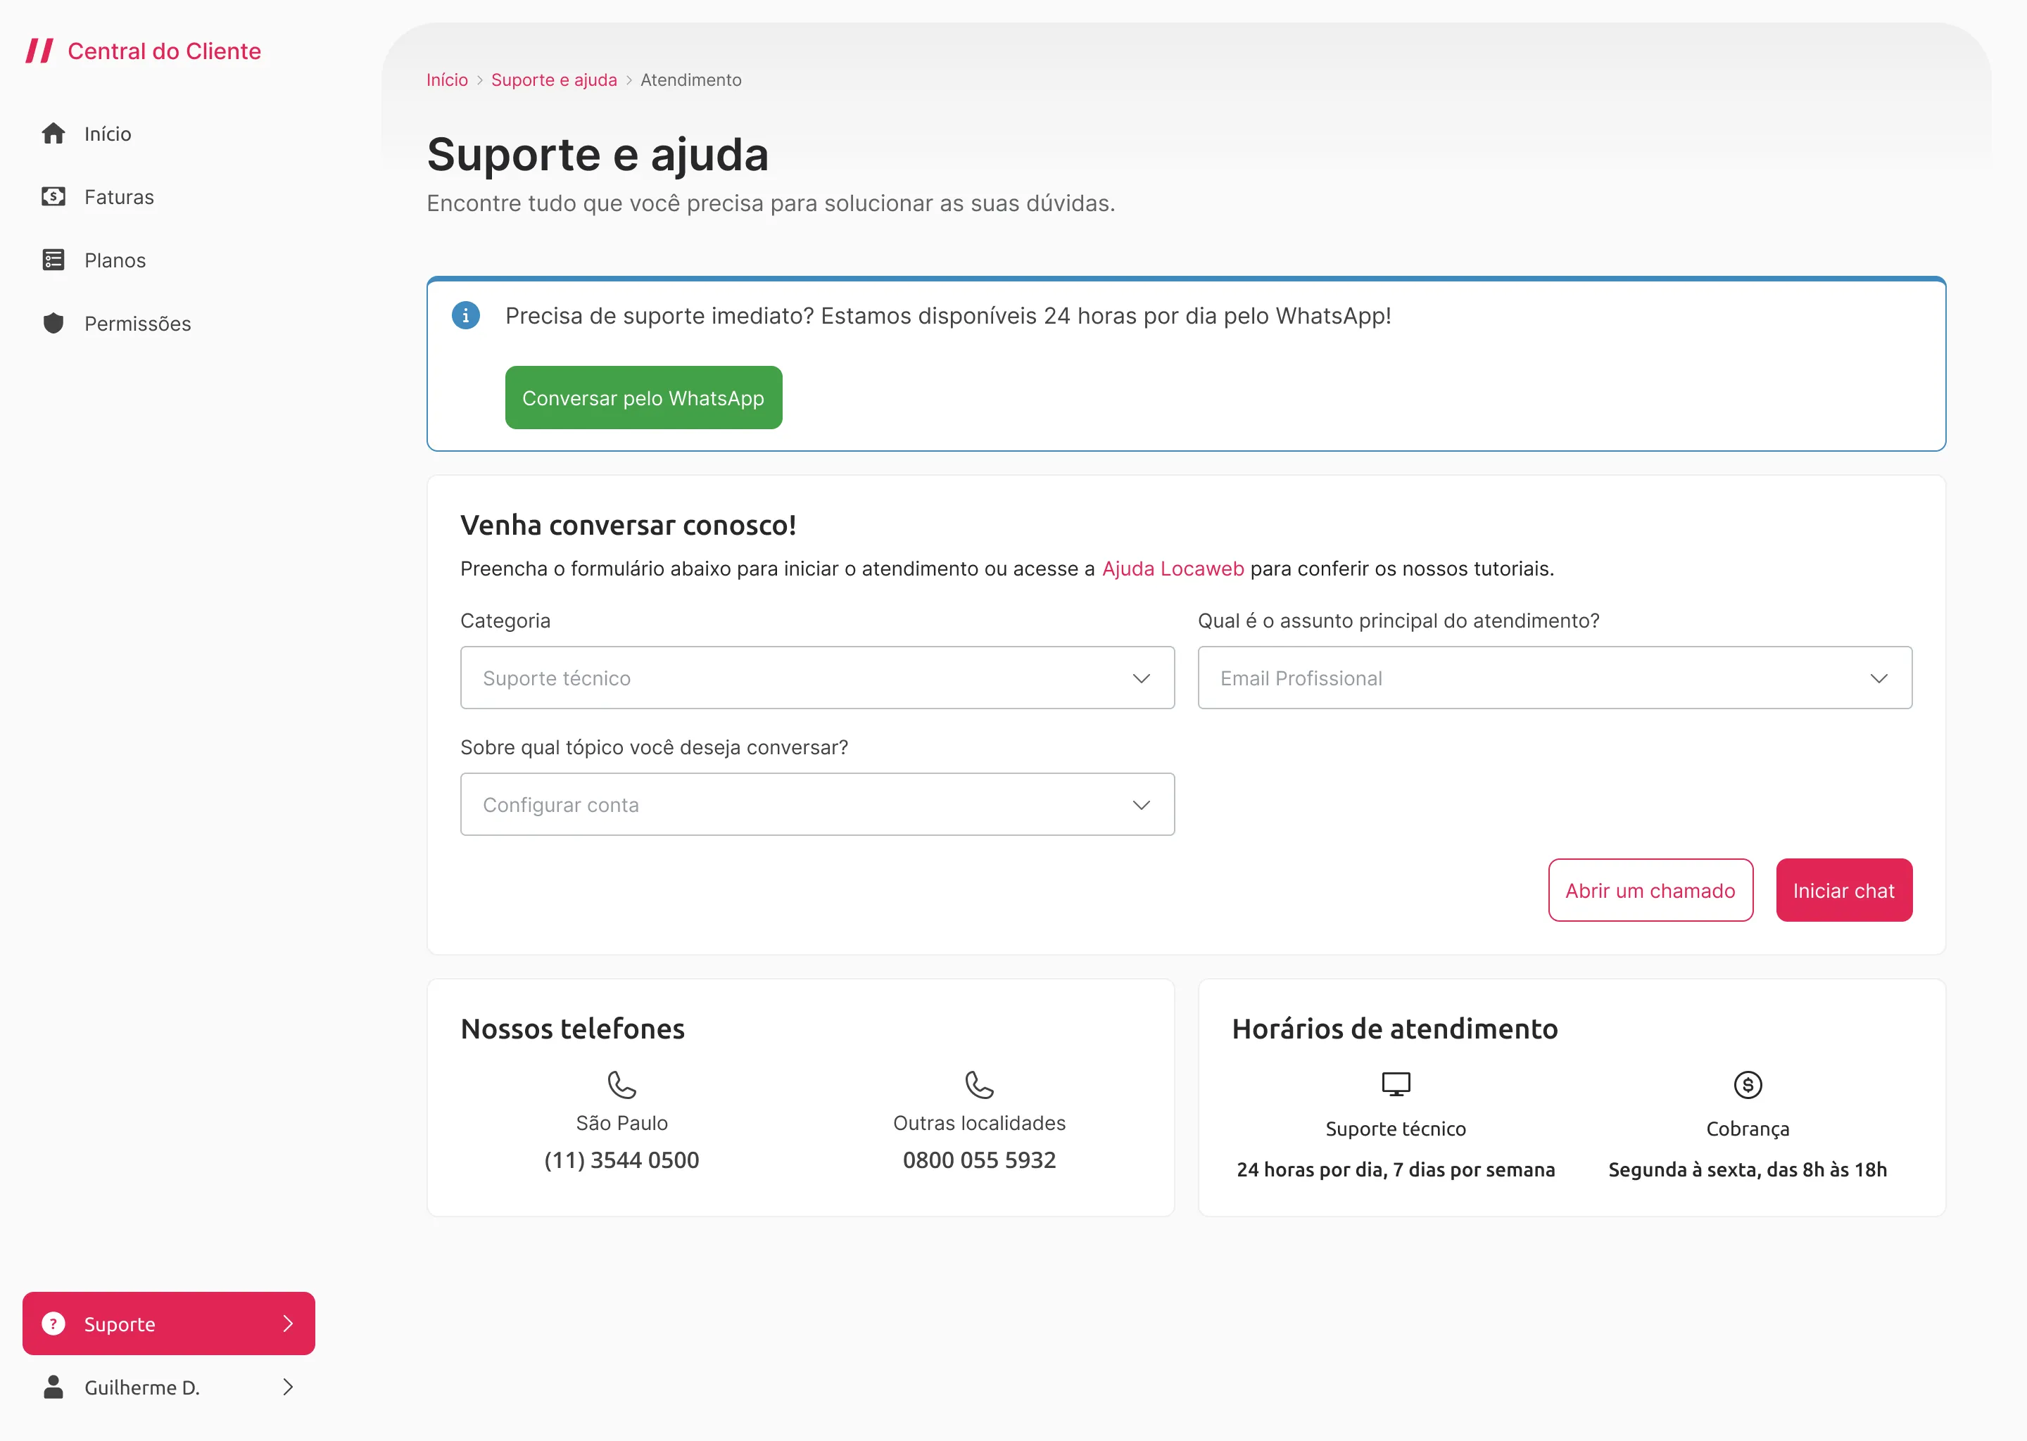The height and width of the screenshot is (1441, 2027).
Task: Click the list icon beside Planos
Action: (x=53, y=259)
